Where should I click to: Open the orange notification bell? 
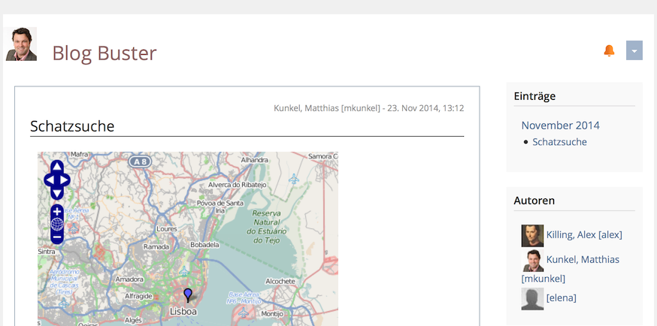click(609, 51)
